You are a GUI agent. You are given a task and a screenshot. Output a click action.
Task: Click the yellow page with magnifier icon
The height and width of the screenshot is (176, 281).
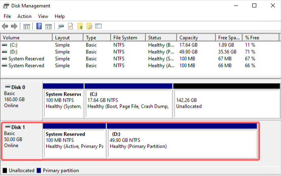point(89,26)
